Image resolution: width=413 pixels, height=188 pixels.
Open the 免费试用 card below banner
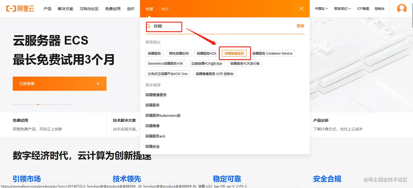(53, 124)
